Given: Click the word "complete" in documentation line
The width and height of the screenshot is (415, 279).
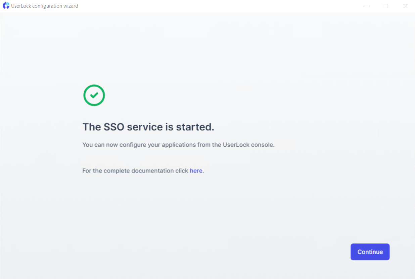Looking at the screenshot, I should pos(117,171).
